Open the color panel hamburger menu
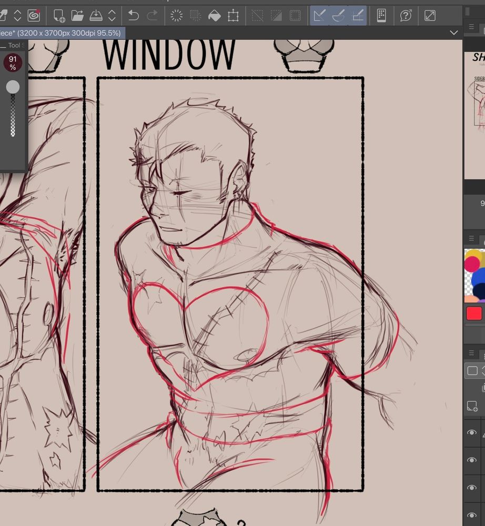This screenshot has width=485, height=526. tap(471, 238)
